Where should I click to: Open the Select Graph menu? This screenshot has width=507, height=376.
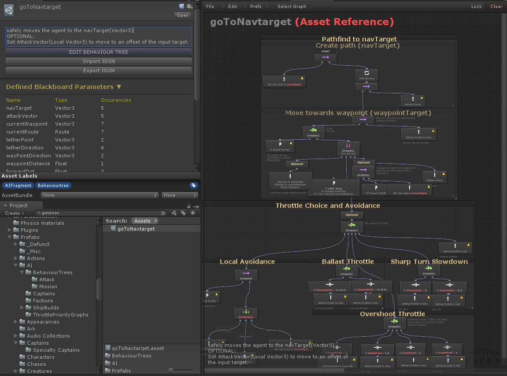click(x=292, y=6)
